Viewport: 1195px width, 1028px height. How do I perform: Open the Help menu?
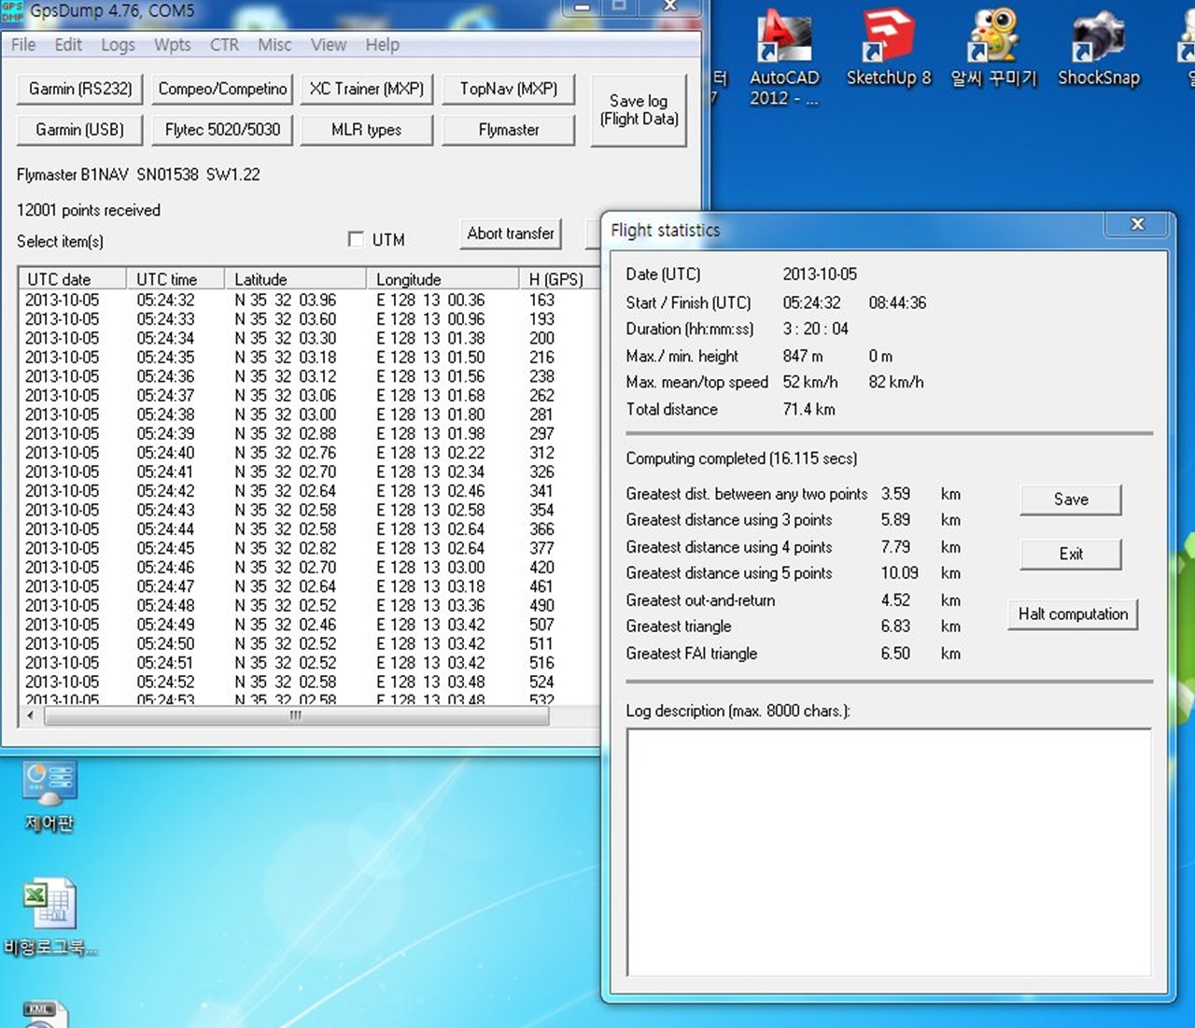click(382, 45)
